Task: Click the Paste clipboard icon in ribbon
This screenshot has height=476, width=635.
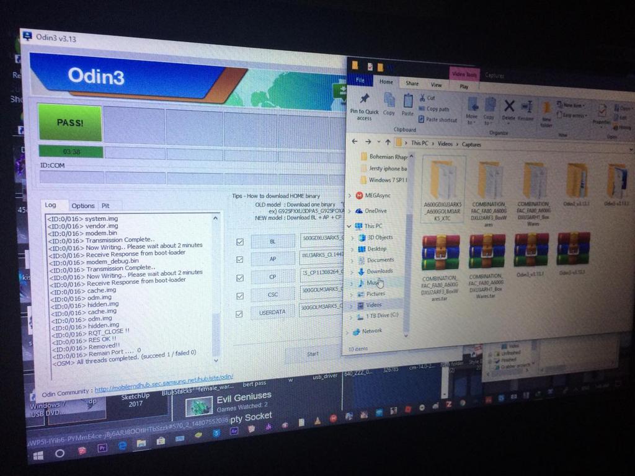Action: (x=408, y=105)
